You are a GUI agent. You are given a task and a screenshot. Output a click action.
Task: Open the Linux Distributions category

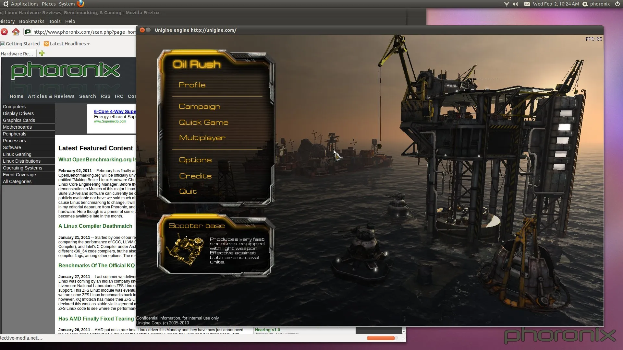[28, 161]
